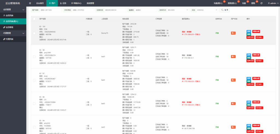The image size is (280, 134).
Task: Click the orange 假人 status tag for user Lin
Action: pyautogui.click(x=233, y=103)
